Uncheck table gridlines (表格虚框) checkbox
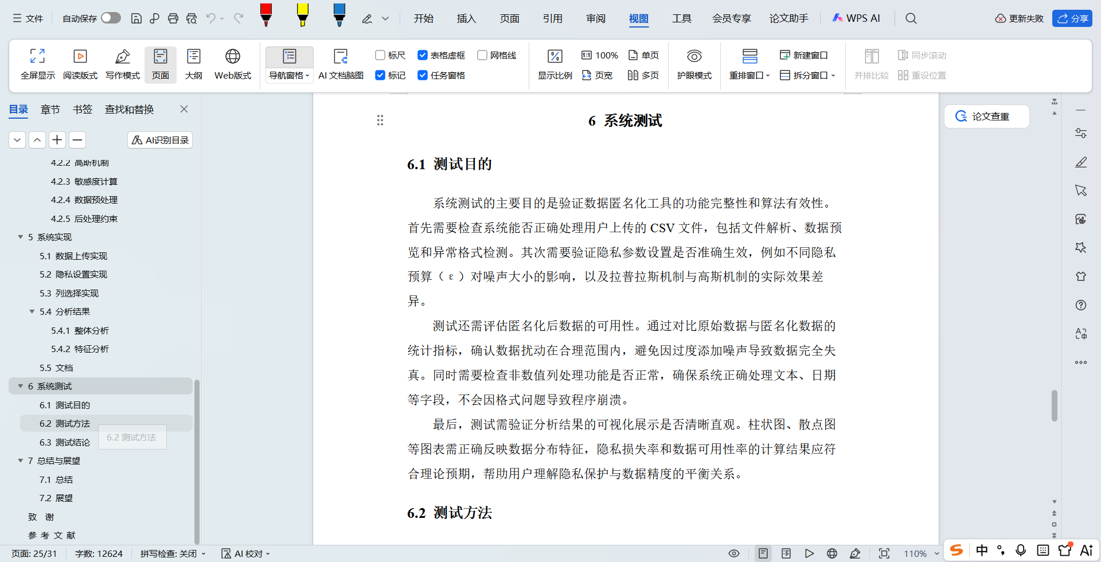The image size is (1101, 562). click(423, 55)
